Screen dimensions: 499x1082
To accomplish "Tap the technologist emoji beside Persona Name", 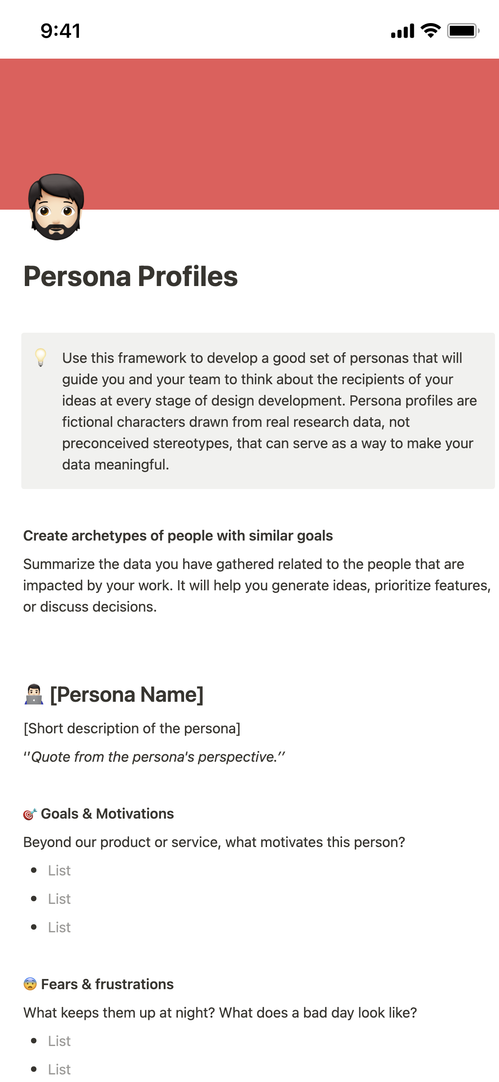I will [x=34, y=694].
